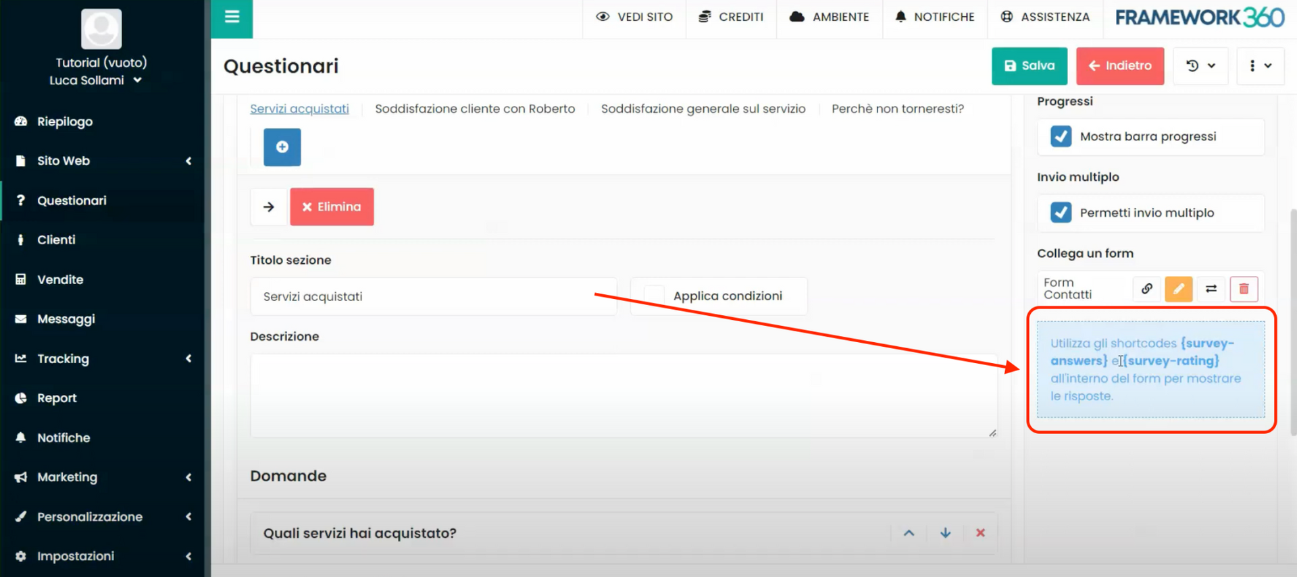Move question down with the down arrow
Image resolution: width=1297 pixels, height=577 pixels.
[x=945, y=533]
